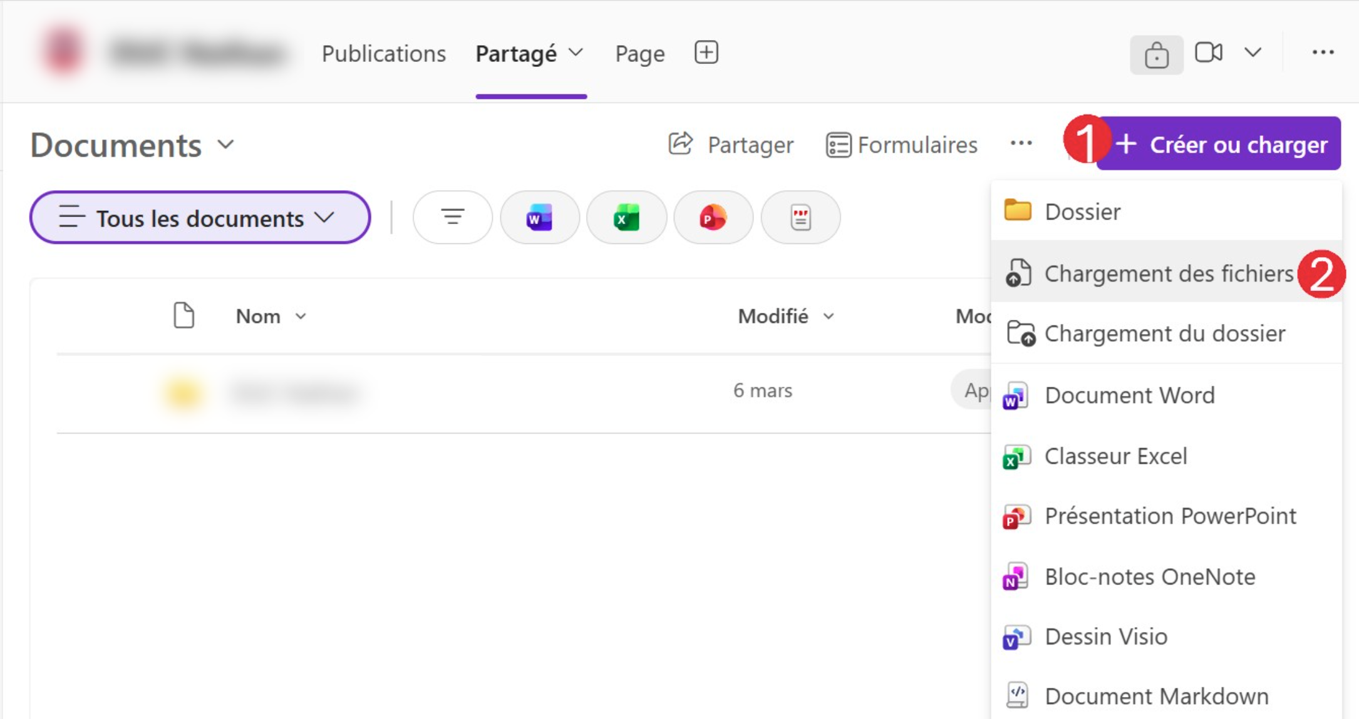This screenshot has width=1359, height=719.
Task: Choose Chargement des fichiers from menu
Action: tap(1166, 273)
